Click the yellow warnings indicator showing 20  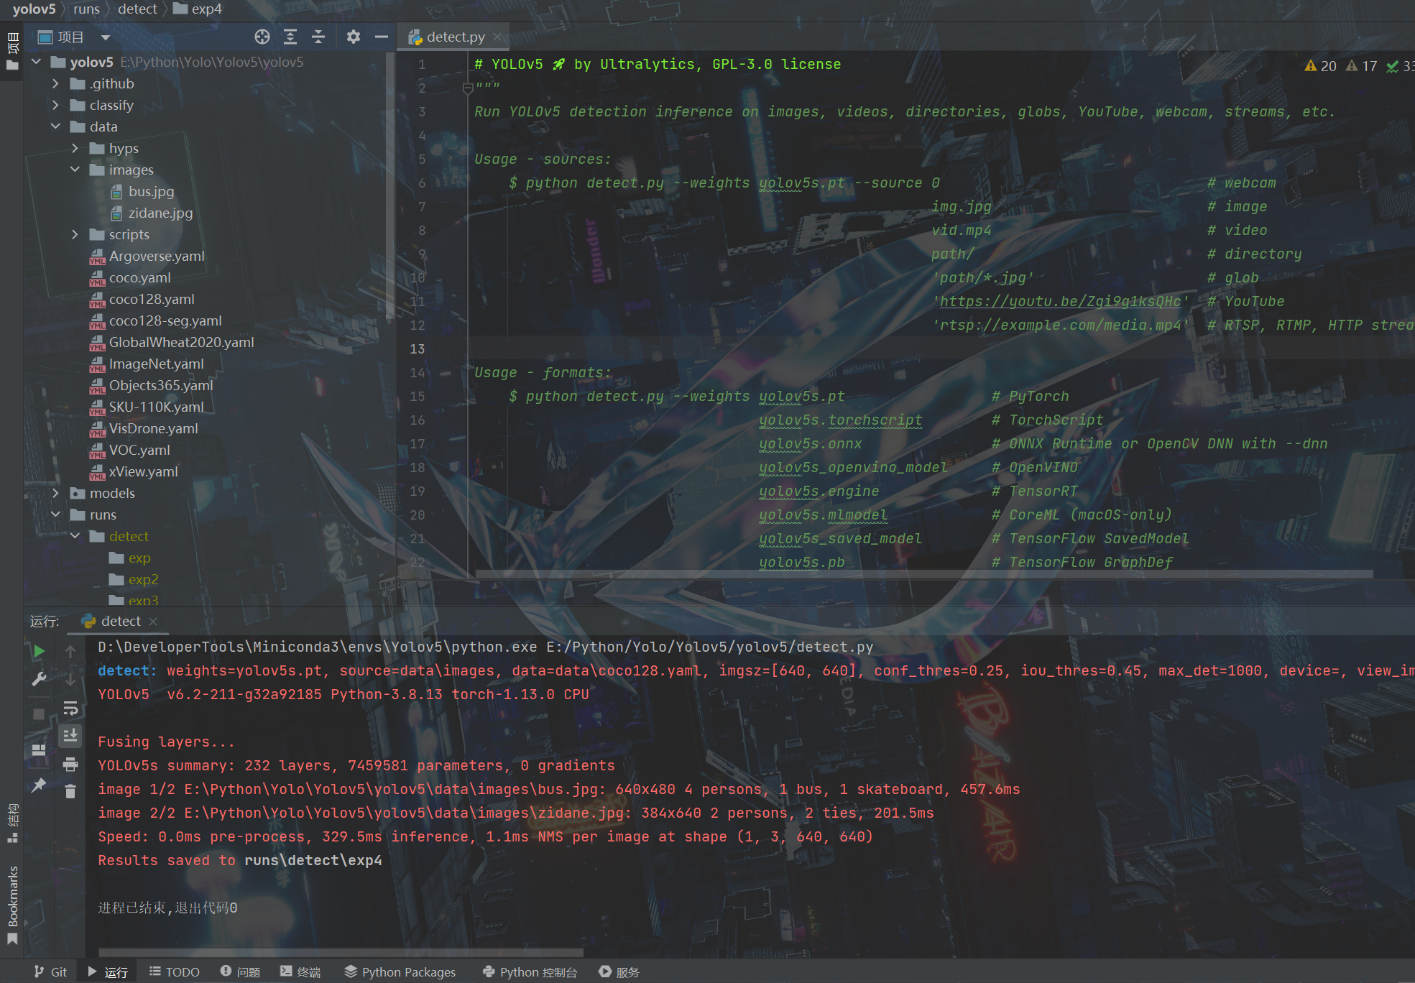1321,66
